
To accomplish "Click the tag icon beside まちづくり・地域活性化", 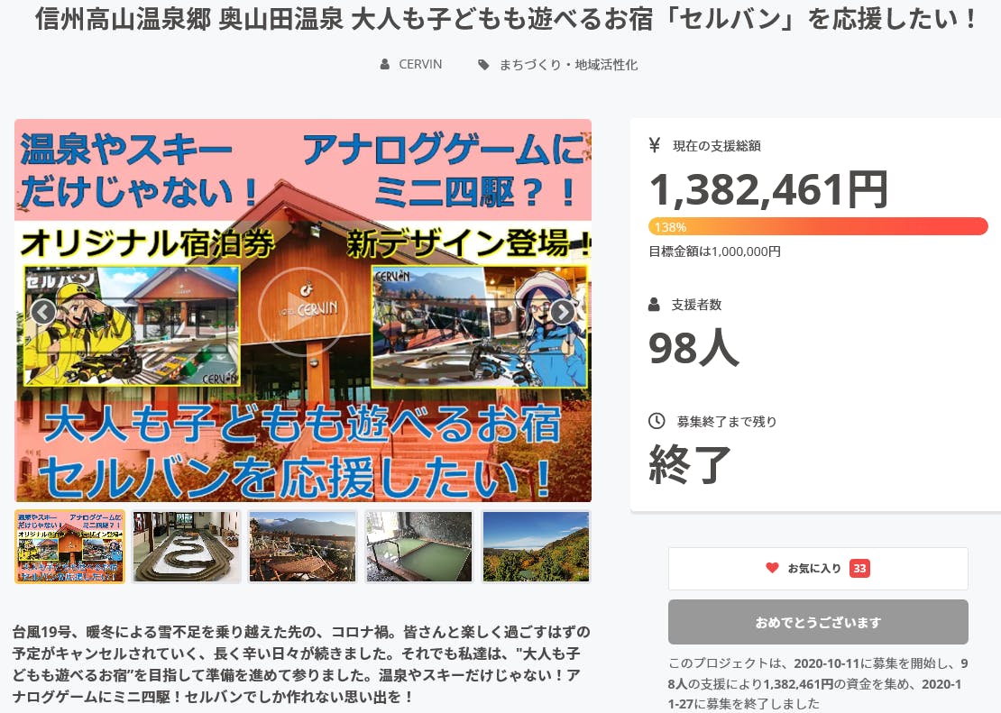I will (484, 65).
